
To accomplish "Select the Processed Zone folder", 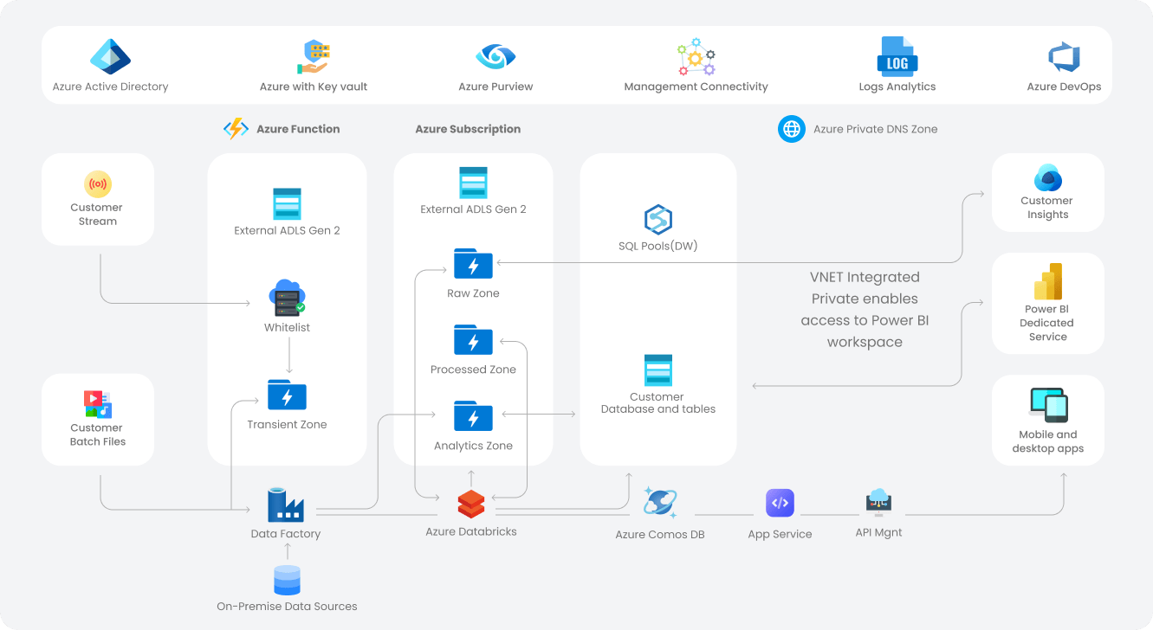I will click(473, 341).
